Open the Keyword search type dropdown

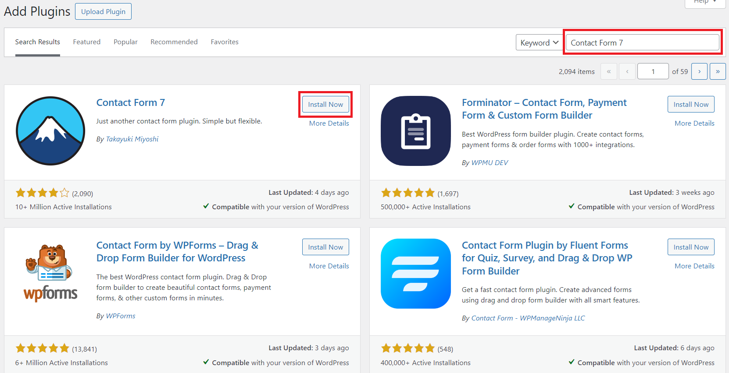(539, 42)
